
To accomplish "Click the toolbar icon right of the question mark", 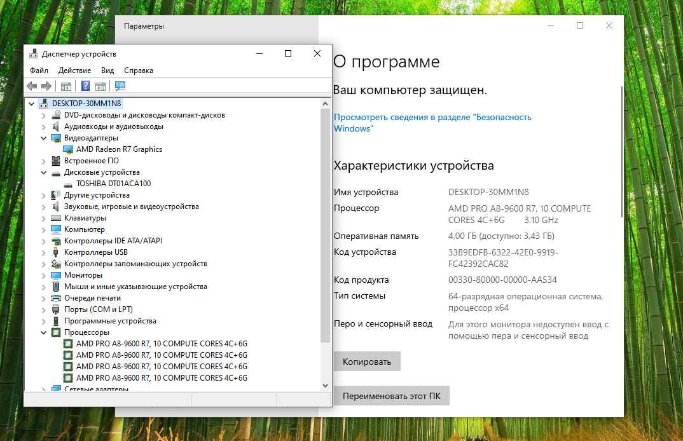I will pyautogui.click(x=100, y=86).
